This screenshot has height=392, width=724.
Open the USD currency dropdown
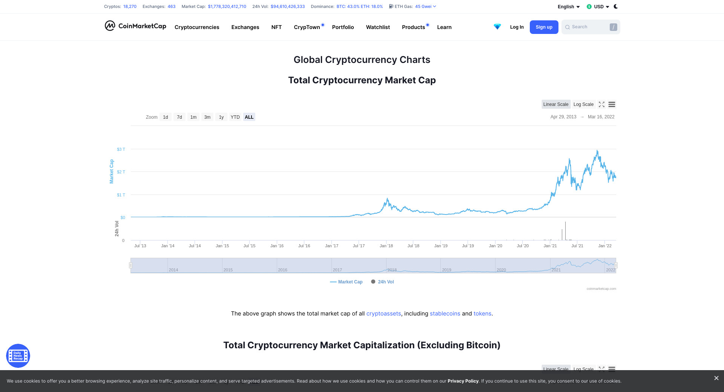coord(598,7)
